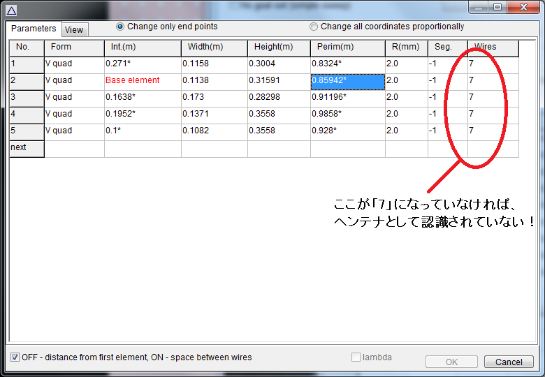Select 'Change all coordinates proportionally' option

coord(387,27)
